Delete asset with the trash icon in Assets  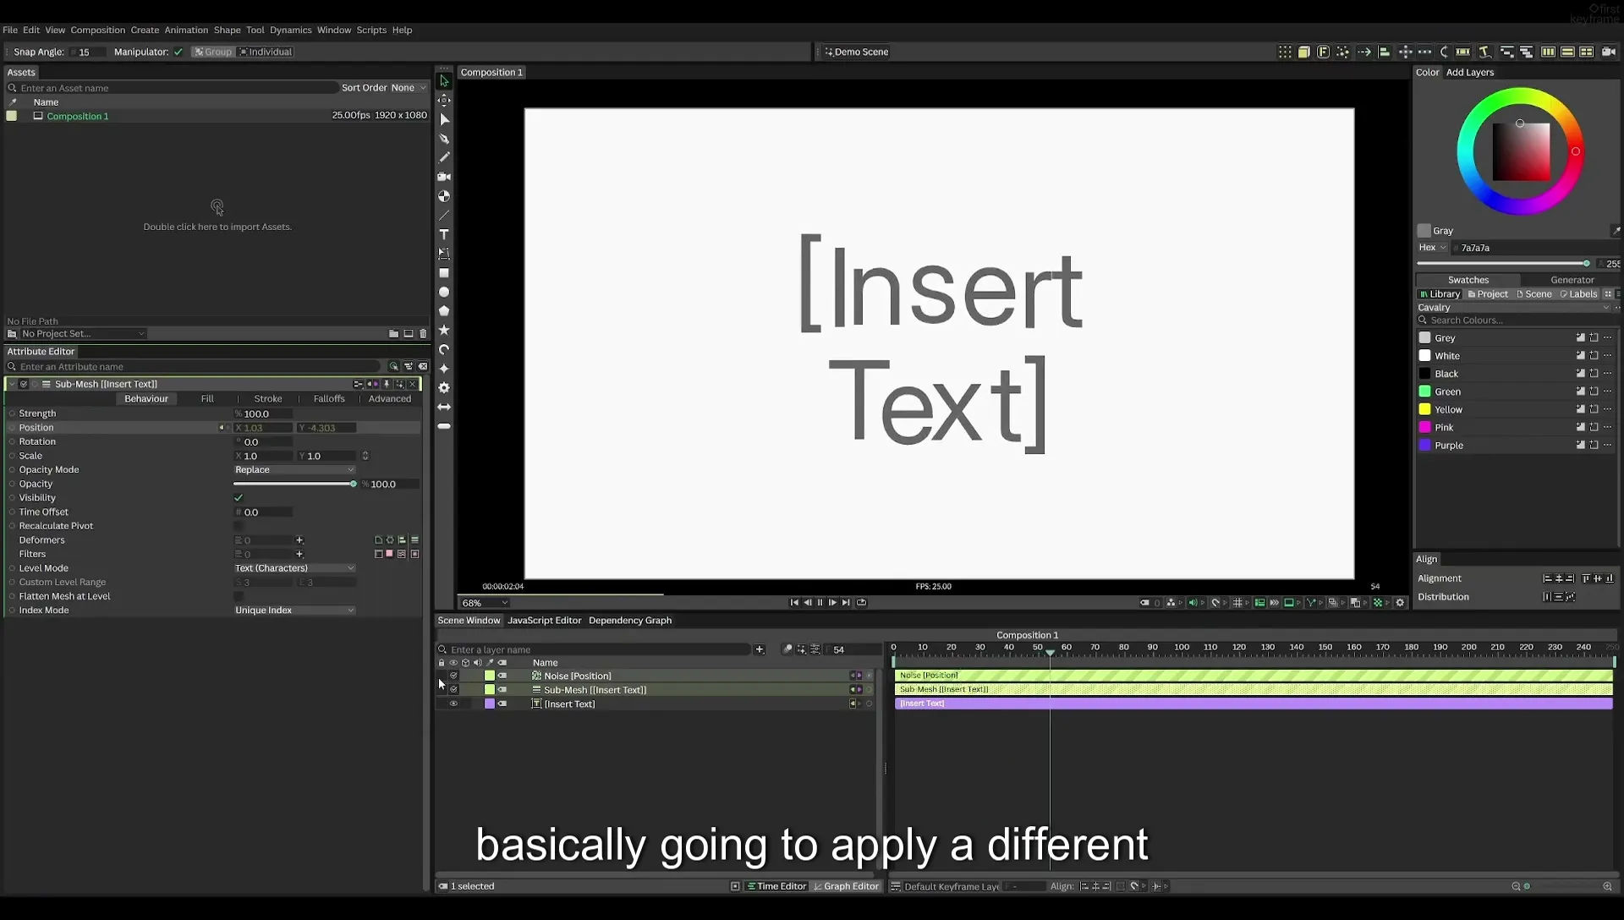(x=424, y=334)
